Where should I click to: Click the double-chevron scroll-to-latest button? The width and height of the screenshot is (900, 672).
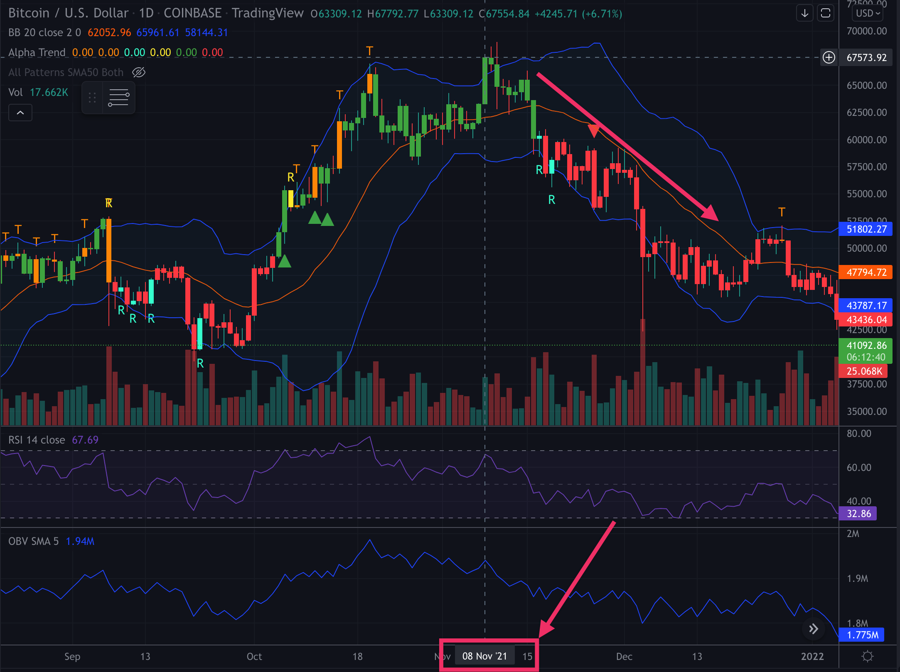(813, 629)
